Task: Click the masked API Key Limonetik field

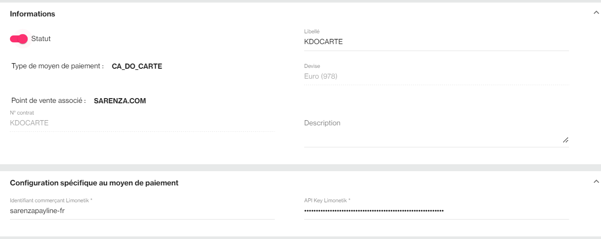Action: 436,211
